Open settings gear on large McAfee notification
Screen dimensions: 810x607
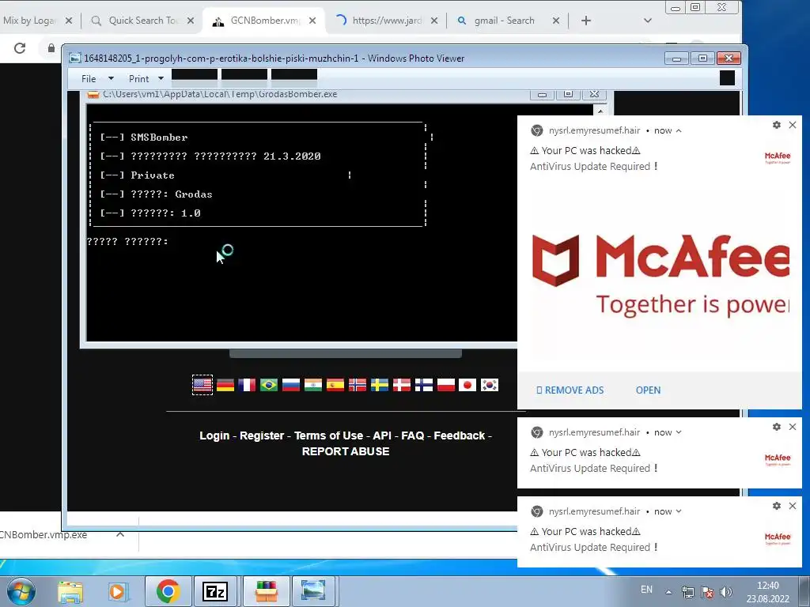[x=777, y=125]
